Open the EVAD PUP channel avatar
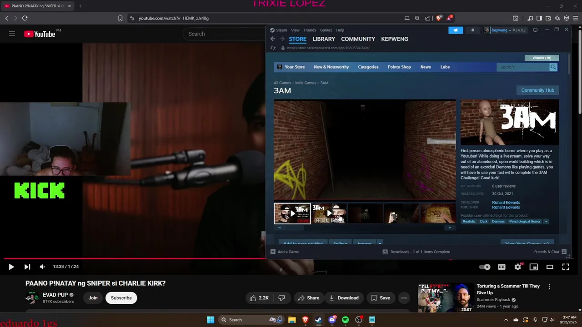Viewport: 582px width, 327px height. click(32, 298)
